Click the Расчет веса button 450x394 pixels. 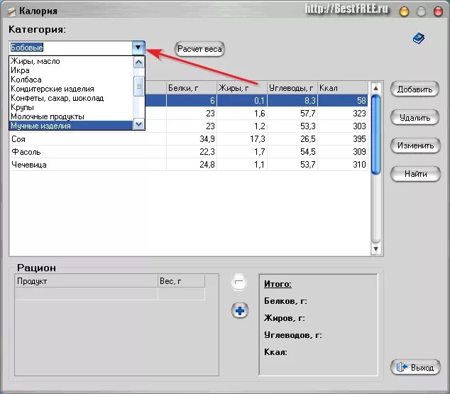[x=199, y=49]
